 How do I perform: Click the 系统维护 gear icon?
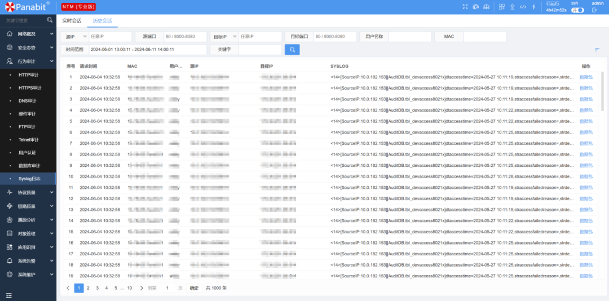point(10,275)
